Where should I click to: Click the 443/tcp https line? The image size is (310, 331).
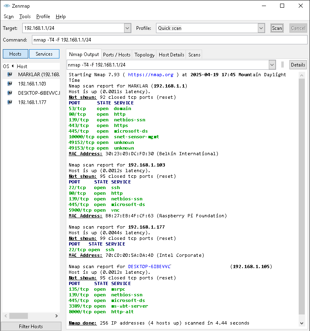click(x=98, y=125)
